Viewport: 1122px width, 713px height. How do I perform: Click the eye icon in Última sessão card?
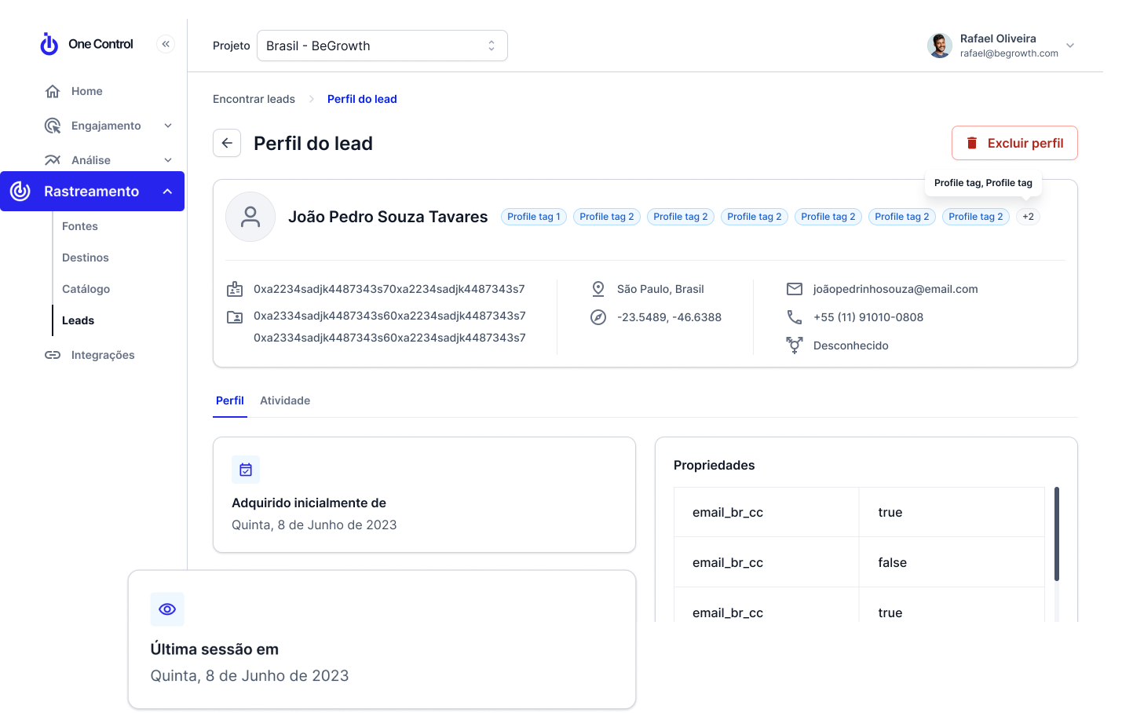coord(167,609)
